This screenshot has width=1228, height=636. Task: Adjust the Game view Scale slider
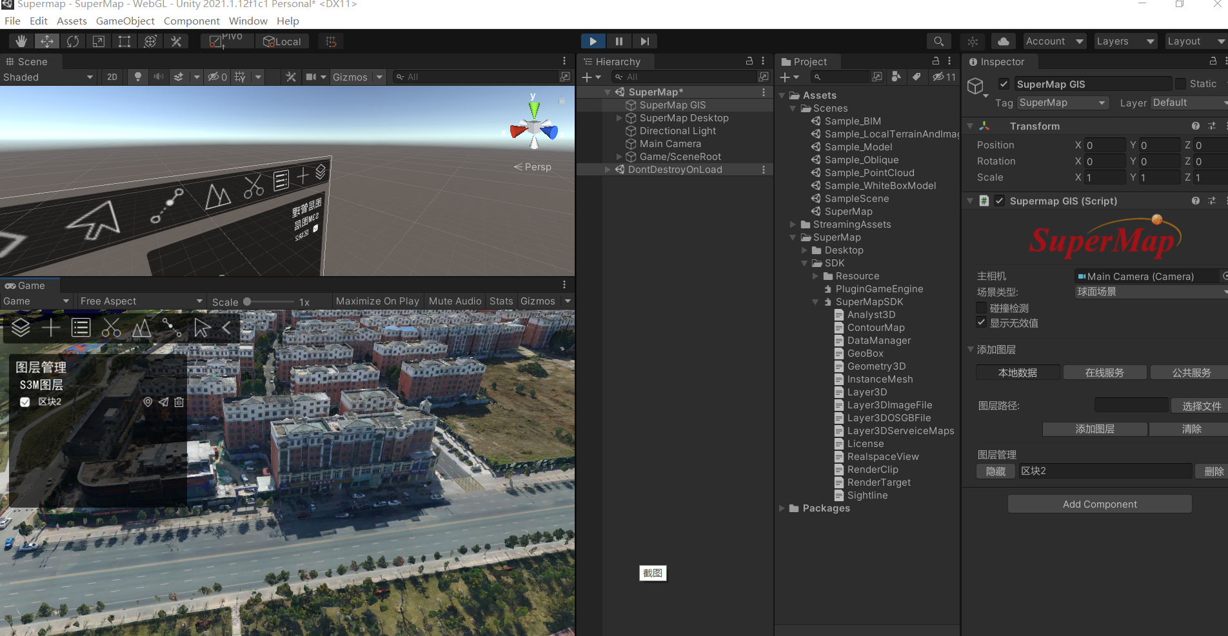coord(269,302)
